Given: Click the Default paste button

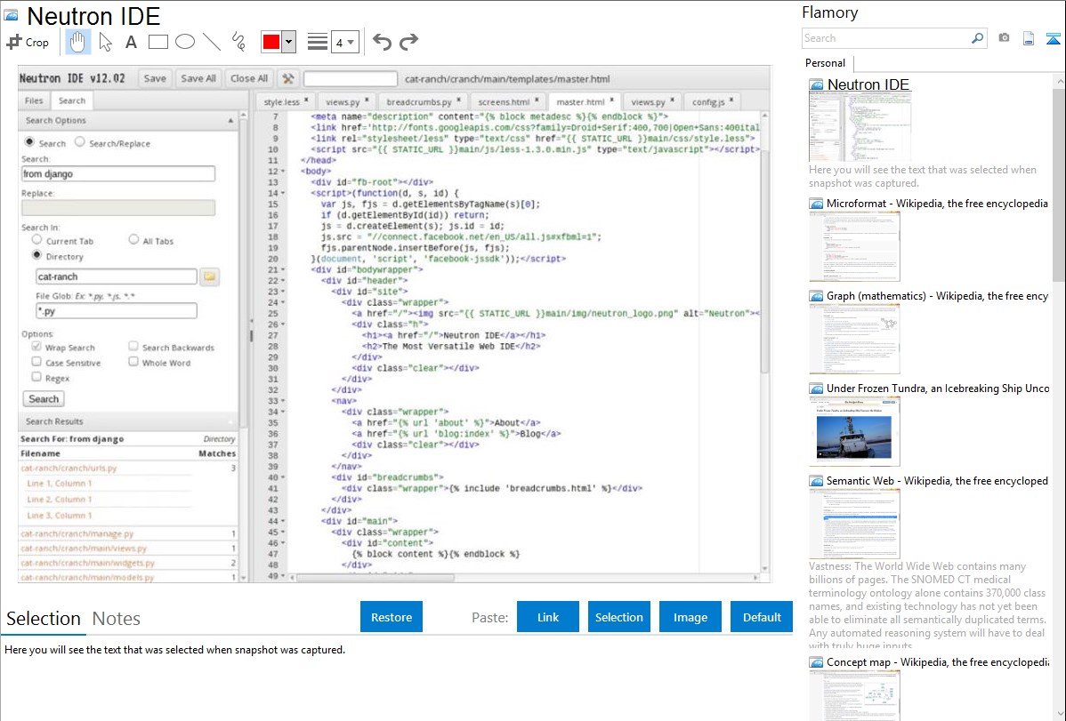Looking at the screenshot, I should [762, 617].
